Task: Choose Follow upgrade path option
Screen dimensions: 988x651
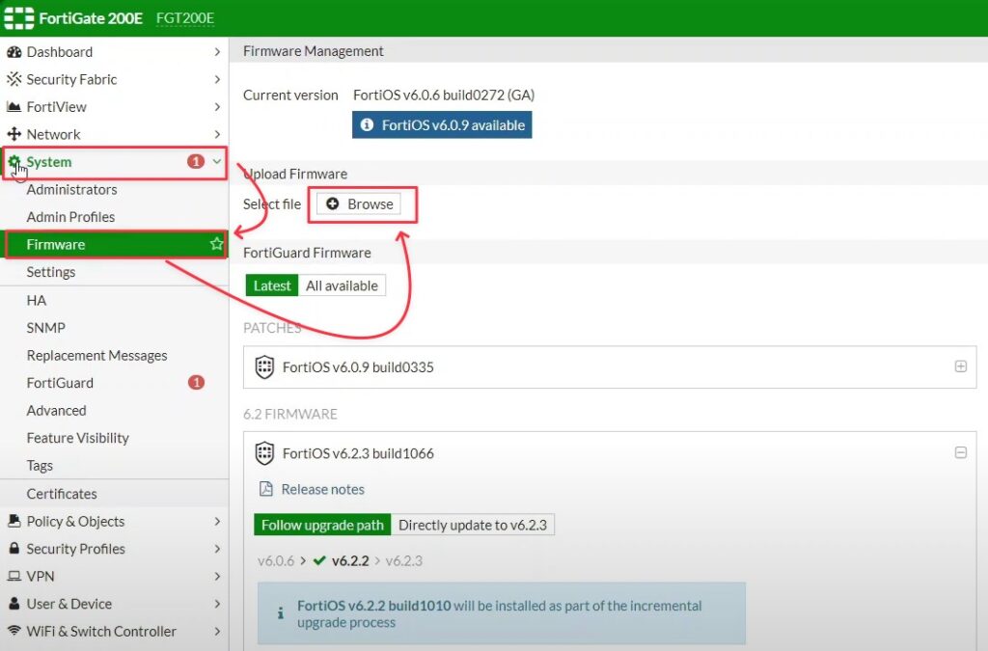Action: point(322,525)
